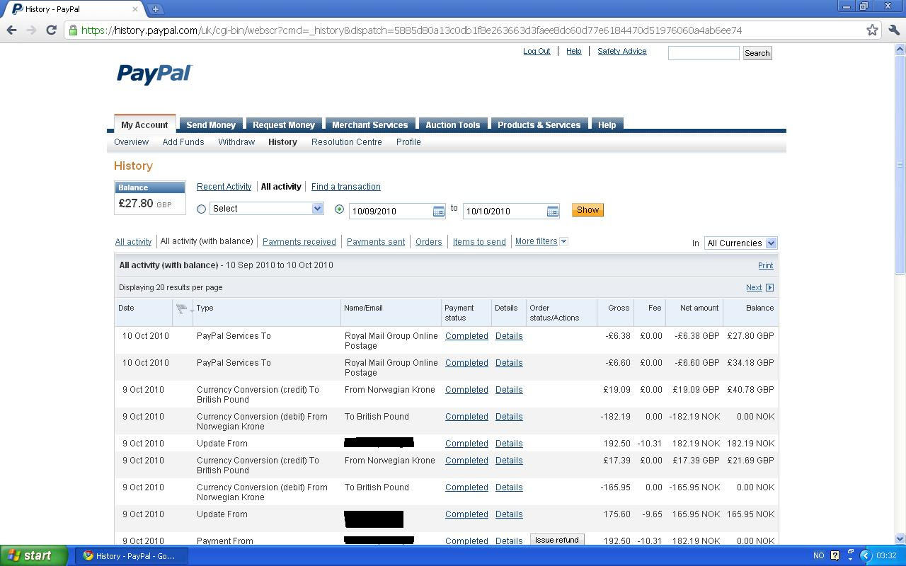
Task: Click the flag column header icon
Action: (x=183, y=308)
